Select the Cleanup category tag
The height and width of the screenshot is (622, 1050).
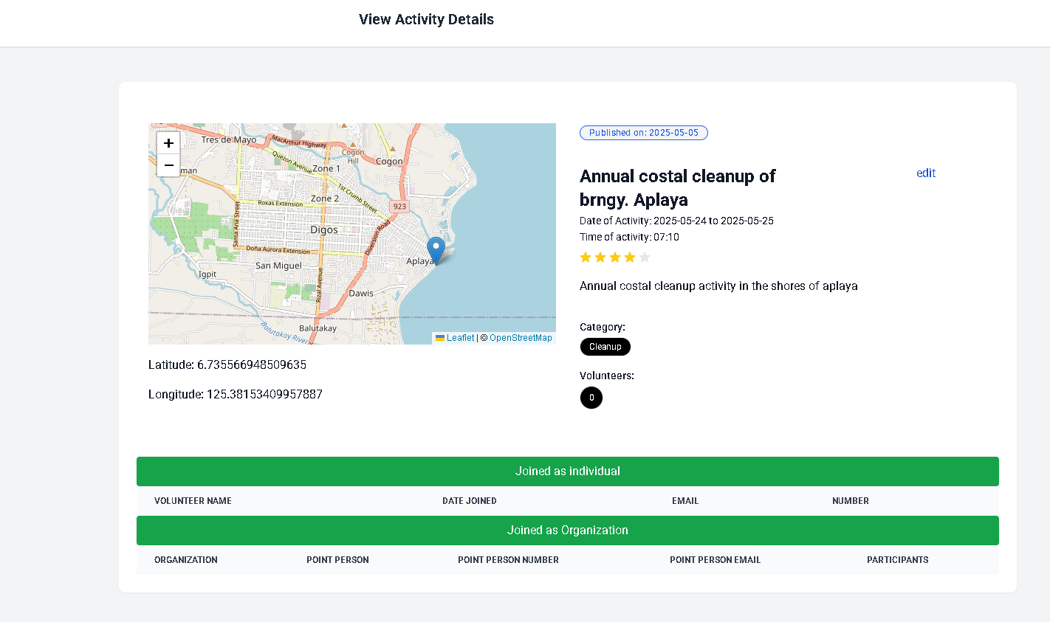point(605,347)
